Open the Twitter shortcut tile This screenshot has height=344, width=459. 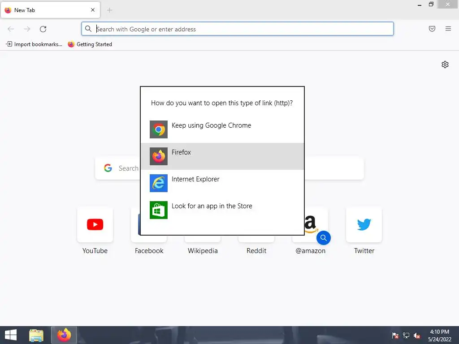(x=364, y=225)
